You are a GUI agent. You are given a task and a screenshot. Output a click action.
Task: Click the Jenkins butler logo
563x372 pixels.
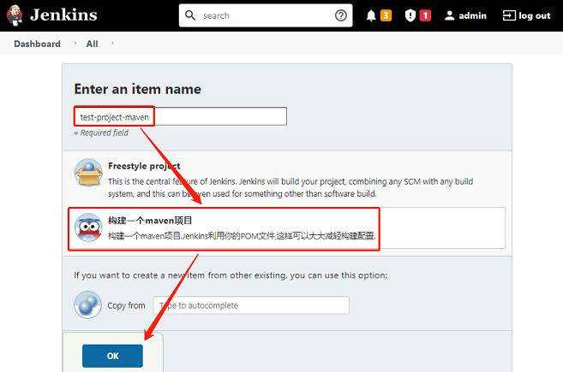14,15
